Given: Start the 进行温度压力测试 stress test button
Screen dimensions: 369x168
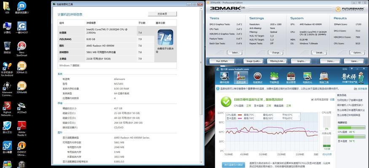Looking at the screenshot, I should point(233,165).
